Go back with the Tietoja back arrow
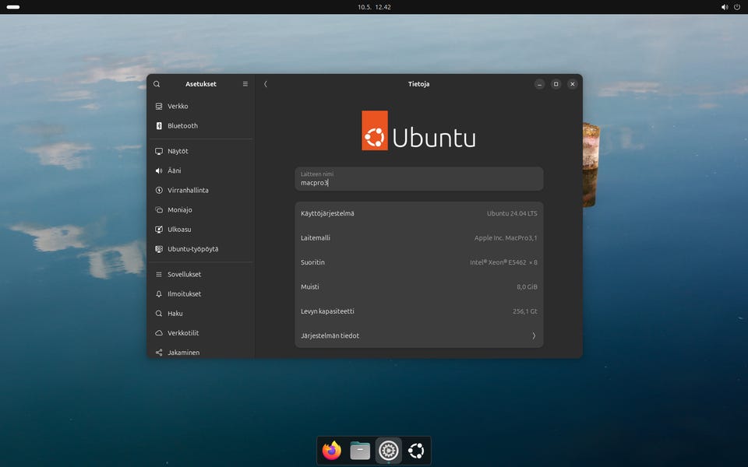Image resolution: width=748 pixels, height=467 pixels. pos(266,84)
